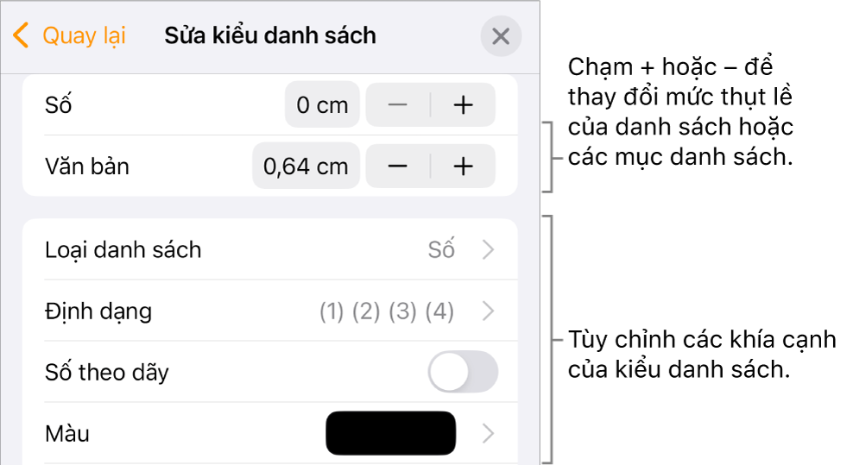Expand the Màu row chevron
The width and height of the screenshot is (853, 465).
coord(488,433)
